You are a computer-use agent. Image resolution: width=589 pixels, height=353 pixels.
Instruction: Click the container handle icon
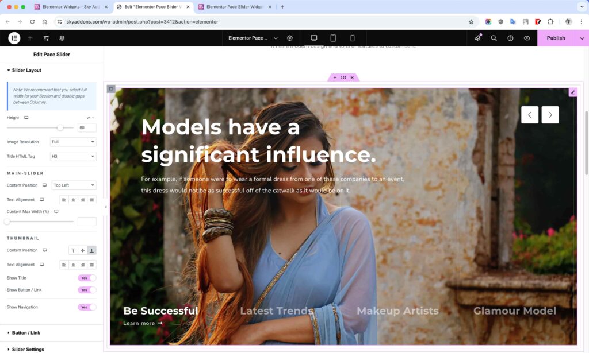(111, 89)
